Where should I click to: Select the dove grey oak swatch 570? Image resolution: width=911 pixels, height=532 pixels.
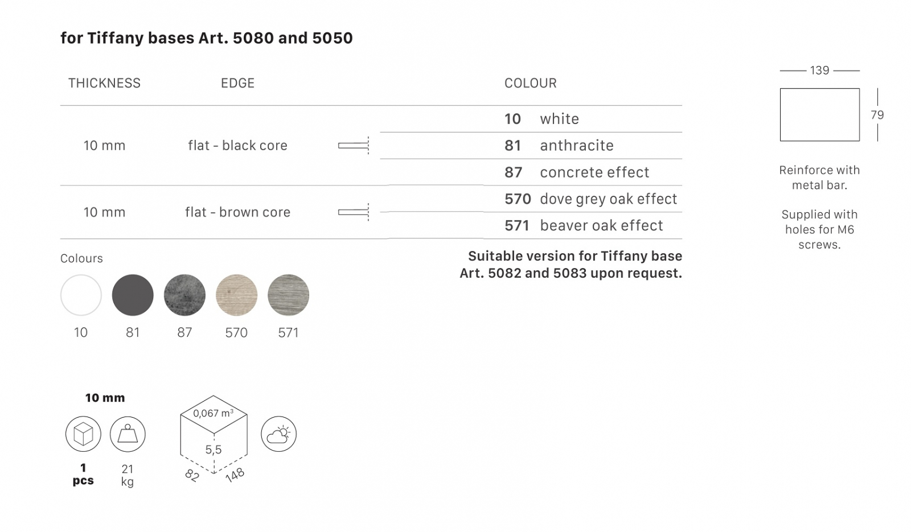point(236,295)
